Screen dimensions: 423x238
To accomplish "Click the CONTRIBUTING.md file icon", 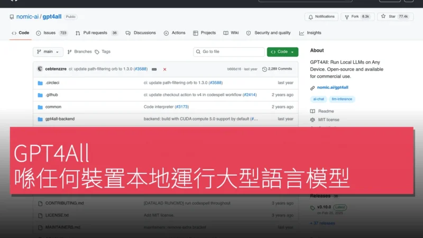I will (x=40, y=204).
